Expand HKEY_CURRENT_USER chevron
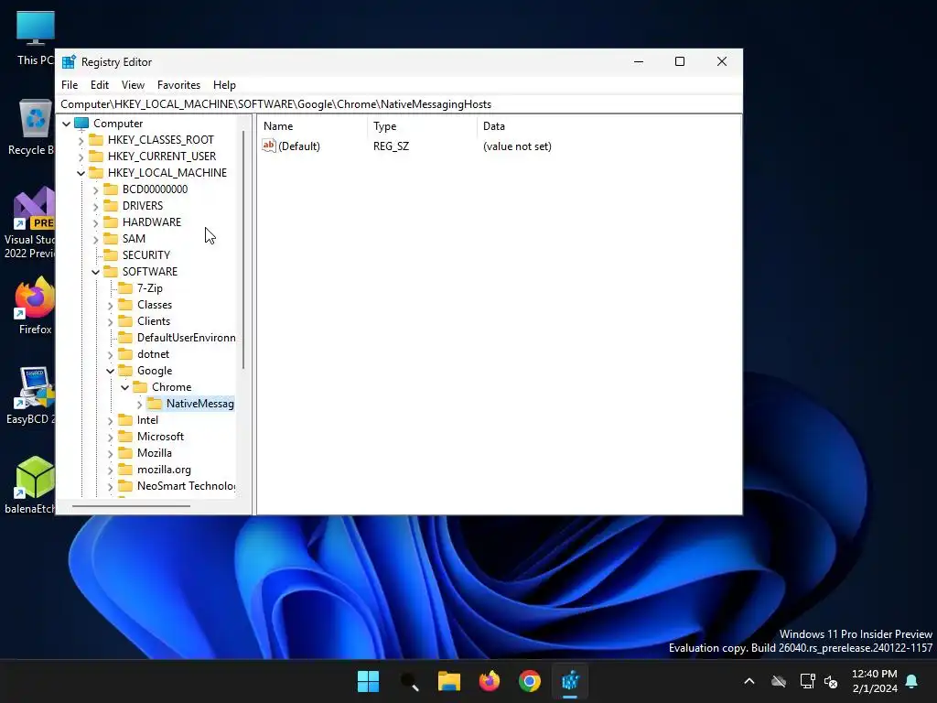The width and height of the screenshot is (937, 703). [x=81, y=157]
